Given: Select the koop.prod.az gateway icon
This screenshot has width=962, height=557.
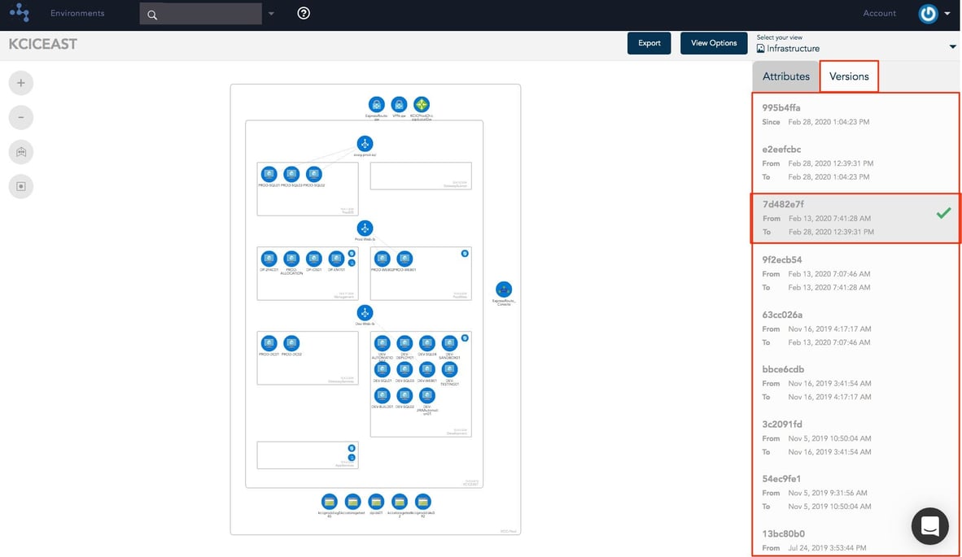Looking at the screenshot, I should click(x=365, y=143).
